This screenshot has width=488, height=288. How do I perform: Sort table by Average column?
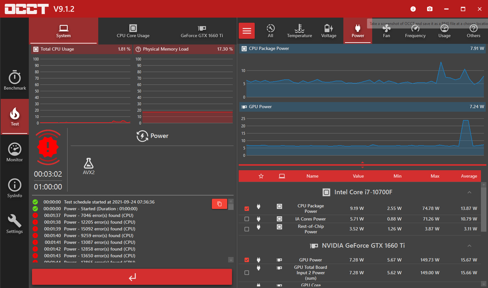469,176
